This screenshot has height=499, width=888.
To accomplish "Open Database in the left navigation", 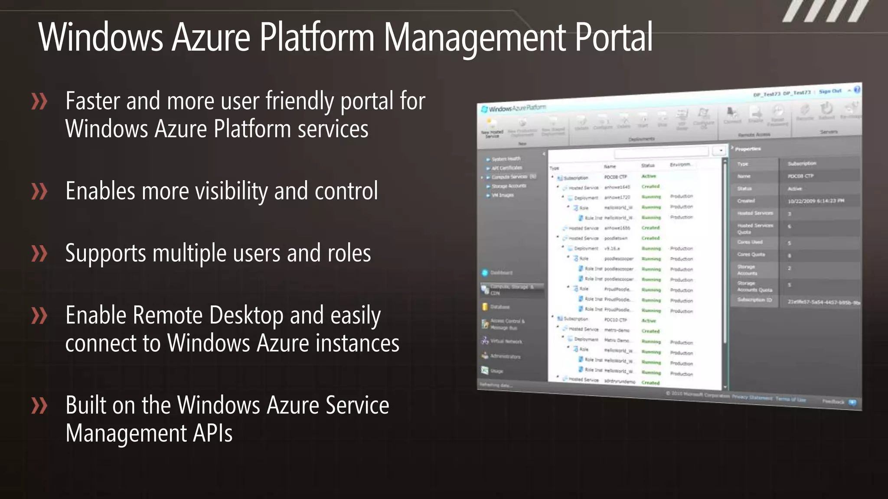I will pyautogui.click(x=496, y=307).
